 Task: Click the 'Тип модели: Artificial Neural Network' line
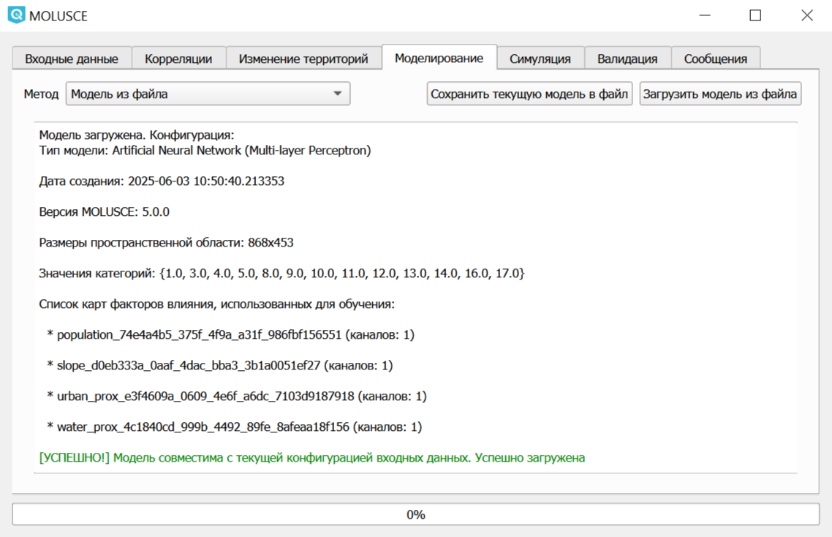coord(205,150)
